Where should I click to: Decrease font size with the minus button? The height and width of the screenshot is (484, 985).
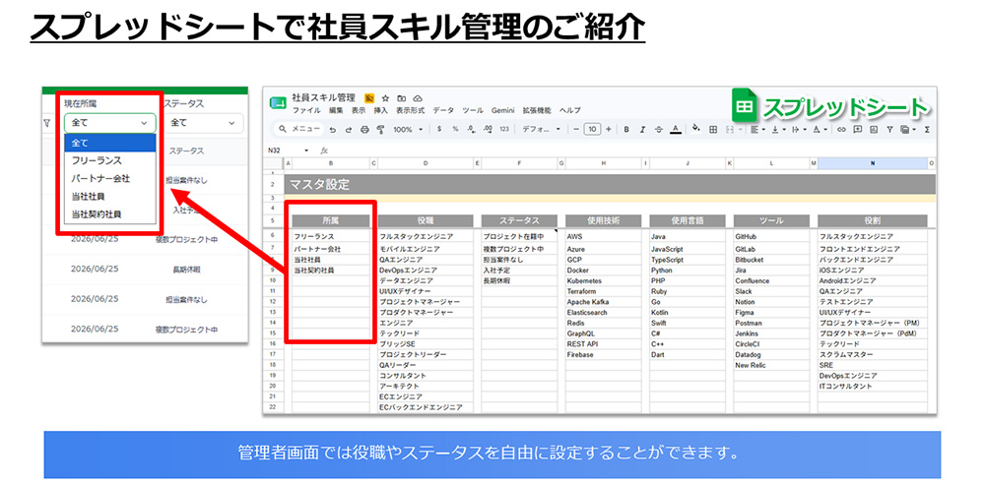pyautogui.click(x=576, y=129)
